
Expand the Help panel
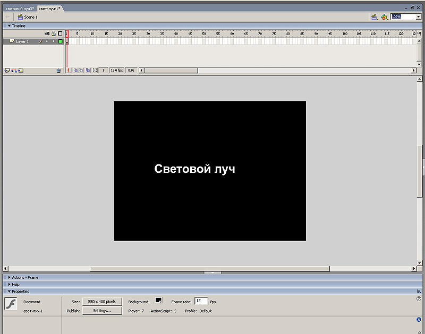(15, 284)
